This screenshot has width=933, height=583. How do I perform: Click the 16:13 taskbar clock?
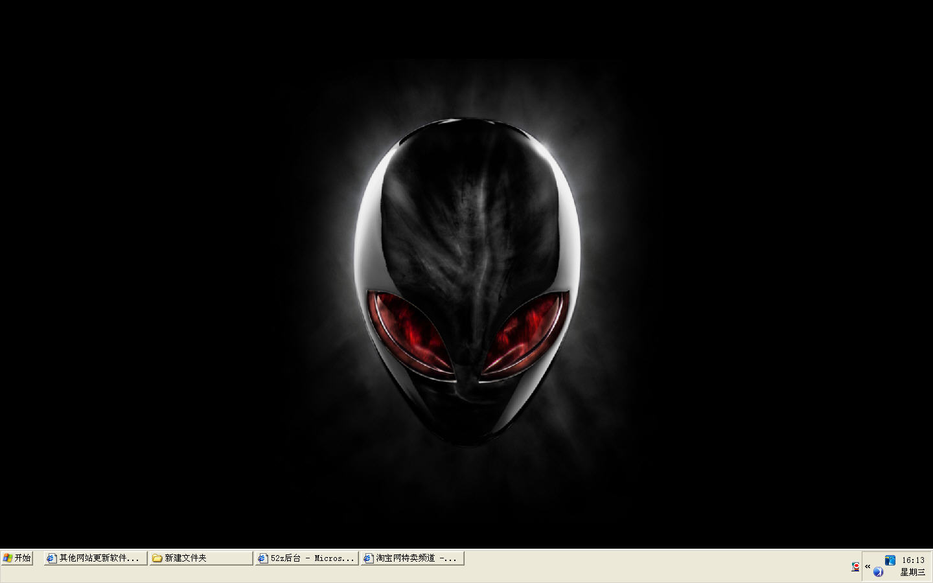coord(913,560)
